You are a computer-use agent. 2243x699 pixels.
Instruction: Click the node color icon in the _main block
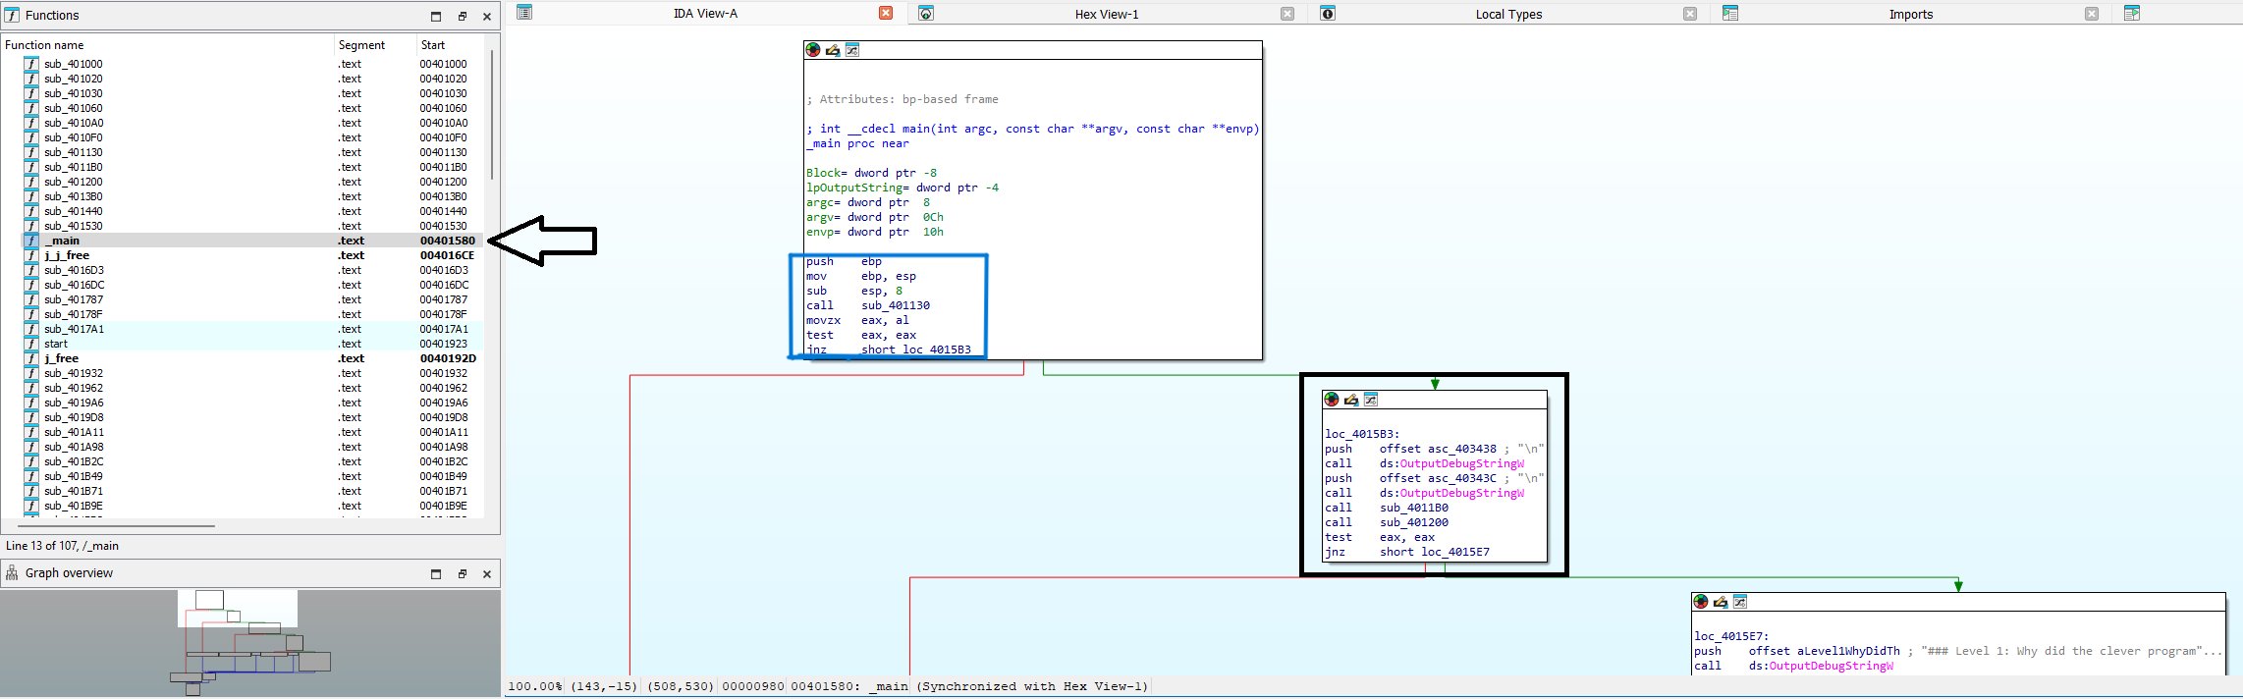click(x=813, y=50)
